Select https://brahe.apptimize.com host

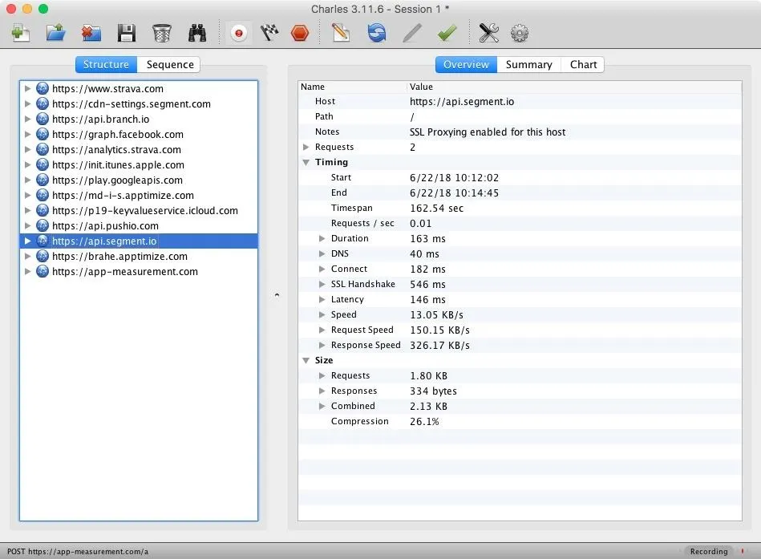(119, 256)
